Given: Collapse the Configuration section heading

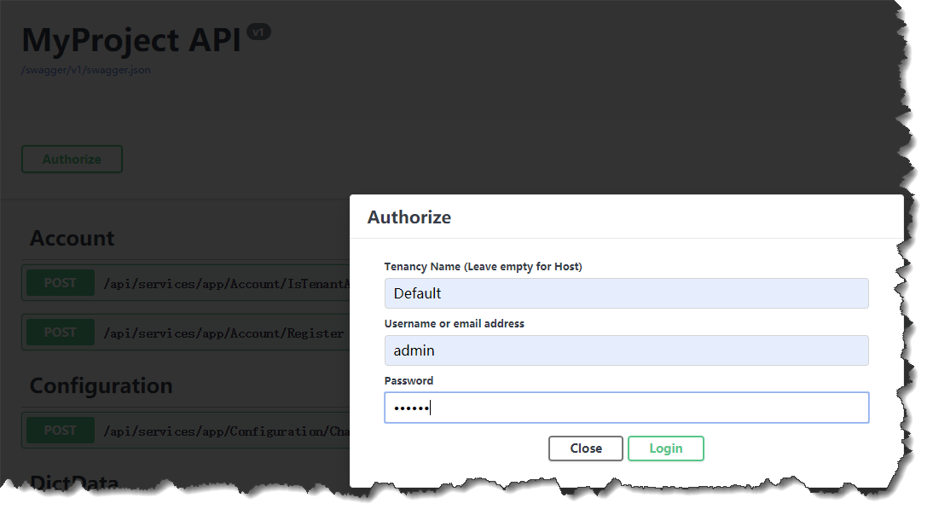Looking at the screenshot, I should tap(101, 386).
